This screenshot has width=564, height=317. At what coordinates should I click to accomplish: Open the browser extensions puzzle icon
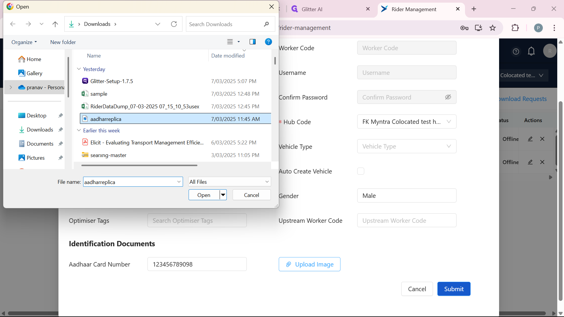pyautogui.click(x=515, y=28)
